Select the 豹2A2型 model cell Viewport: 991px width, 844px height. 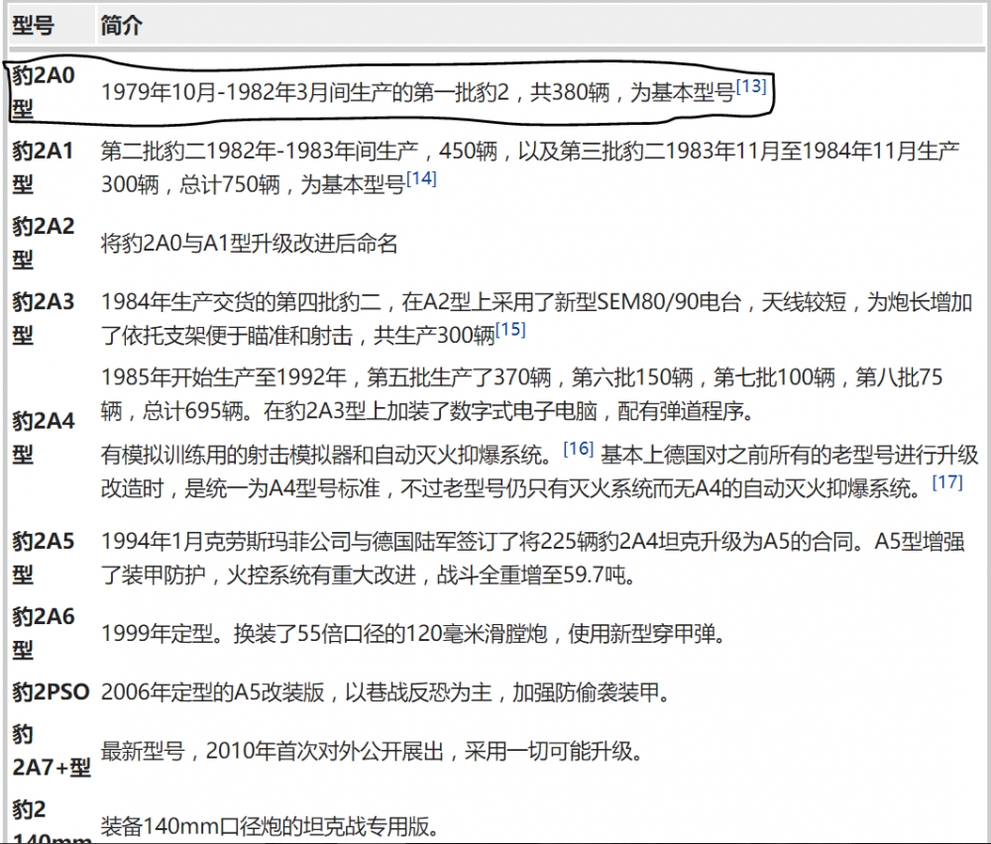44,243
